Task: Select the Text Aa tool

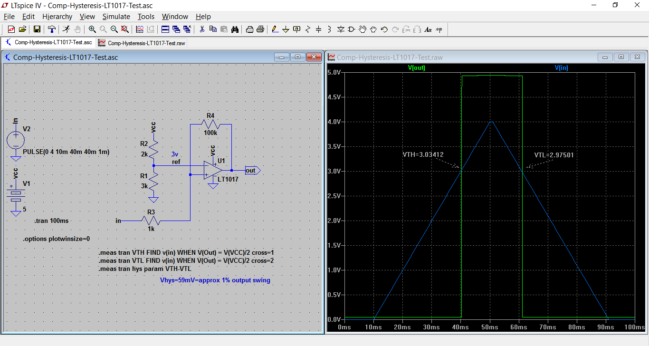Action: point(428,29)
